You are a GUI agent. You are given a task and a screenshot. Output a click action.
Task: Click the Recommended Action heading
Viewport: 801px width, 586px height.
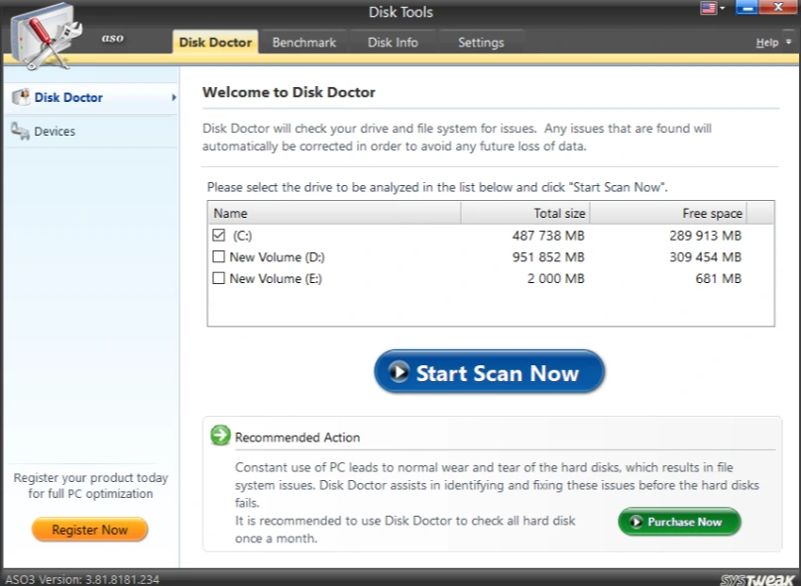pos(297,438)
